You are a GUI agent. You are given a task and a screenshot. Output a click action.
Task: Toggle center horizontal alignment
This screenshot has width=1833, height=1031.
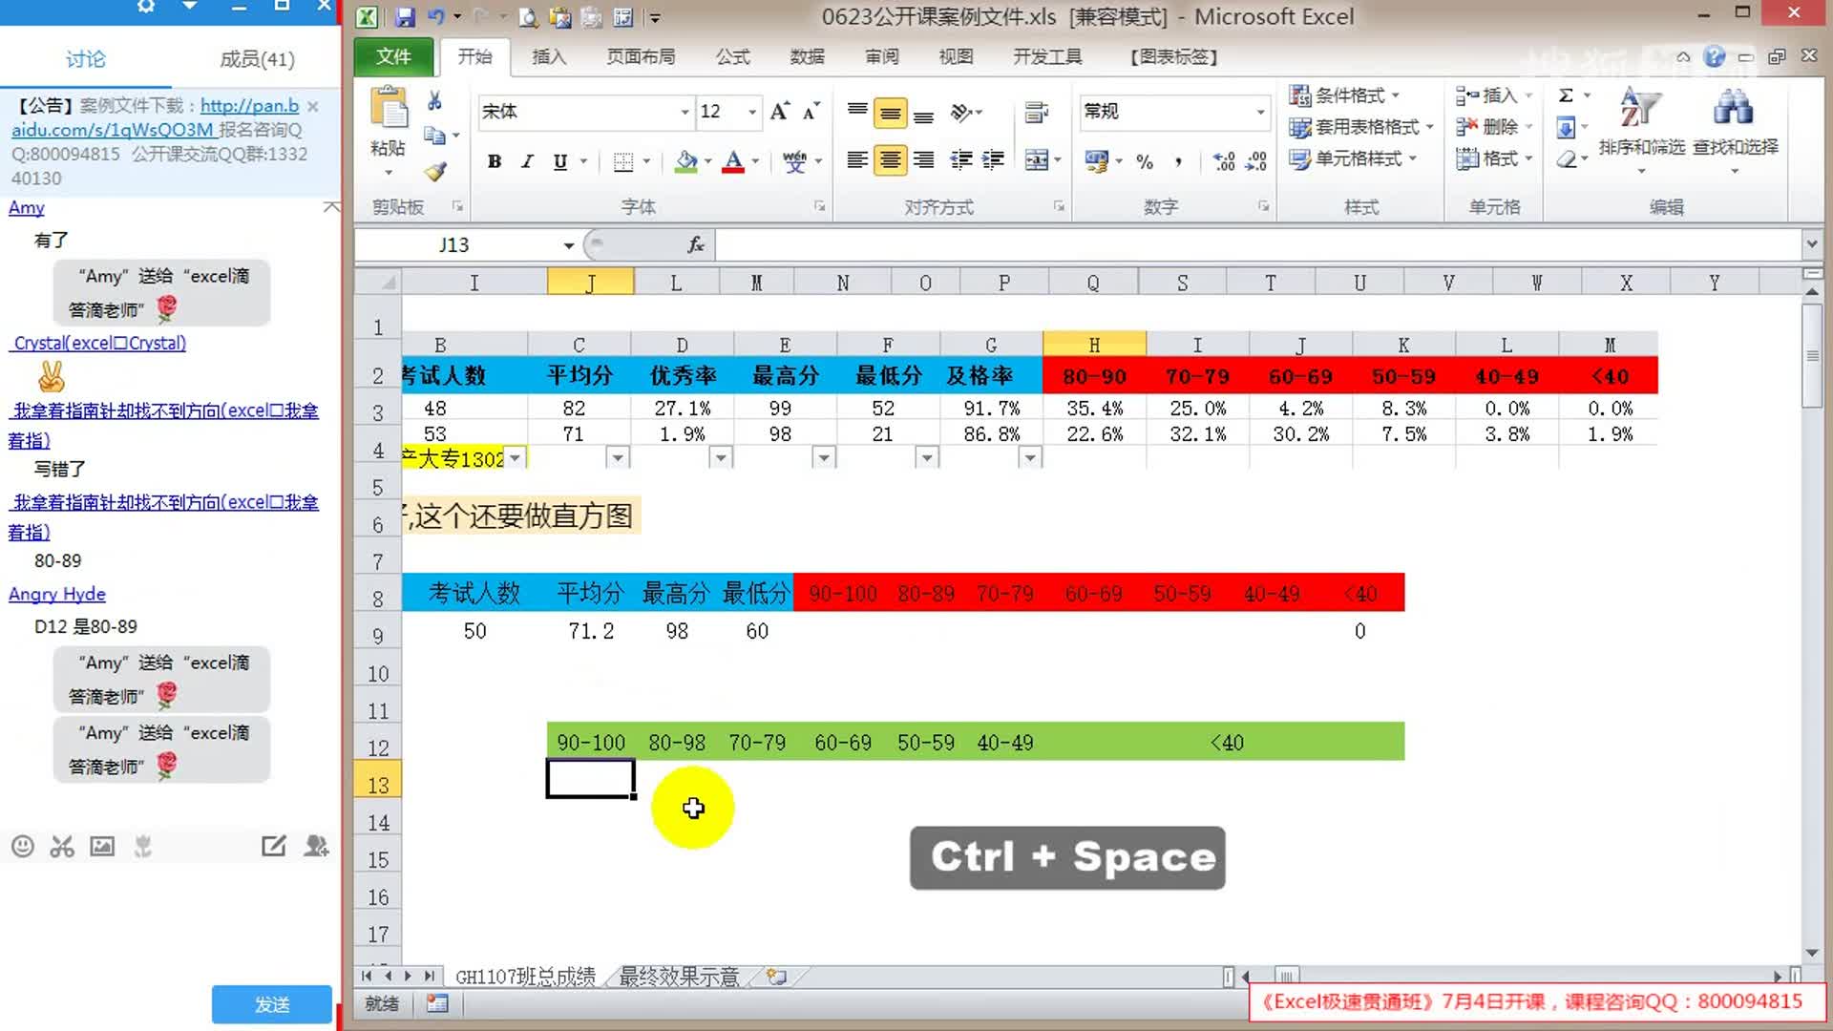coord(890,160)
